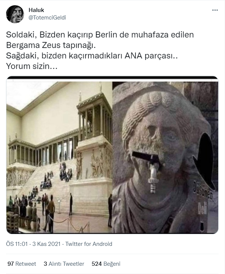View the 97 Retweet list
This screenshot has height=274, width=225.
coord(22,264)
